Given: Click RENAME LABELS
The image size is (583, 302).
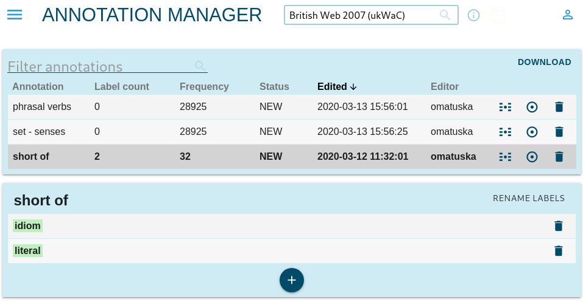Looking at the screenshot, I should click(528, 198).
